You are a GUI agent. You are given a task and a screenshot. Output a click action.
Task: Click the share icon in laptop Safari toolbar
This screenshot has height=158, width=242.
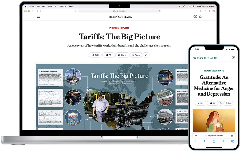(x=205, y=11)
